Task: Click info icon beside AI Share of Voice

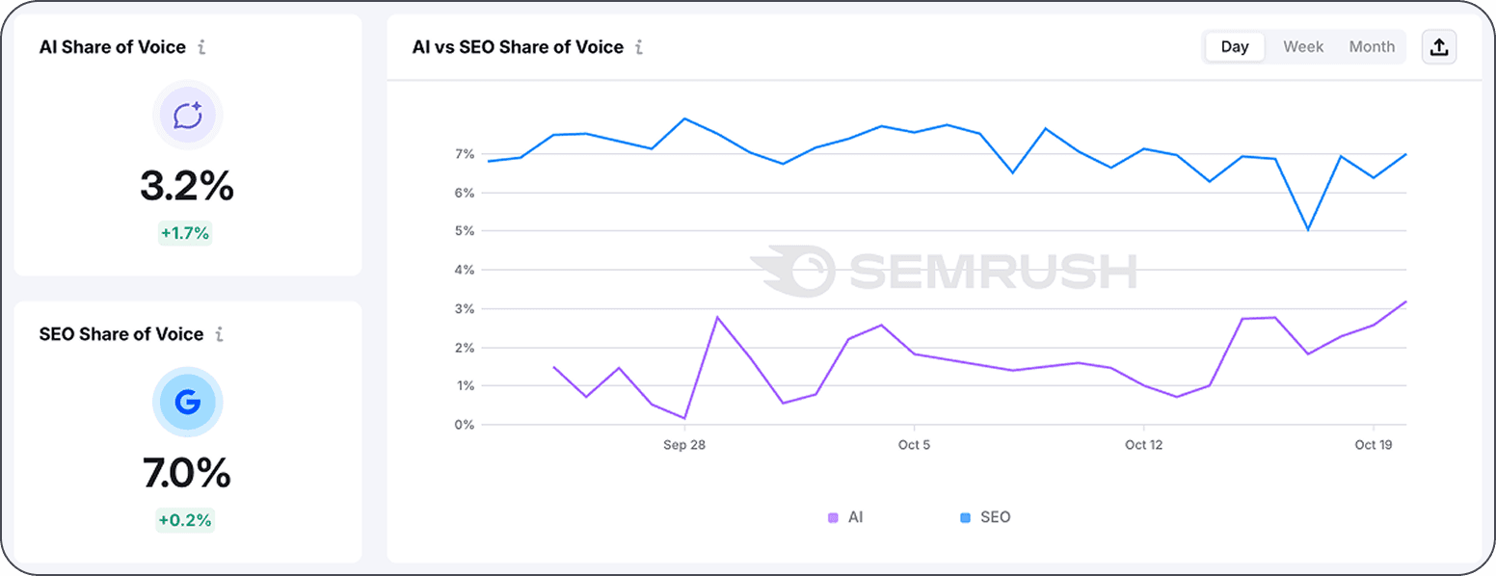Action: pos(201,47)
